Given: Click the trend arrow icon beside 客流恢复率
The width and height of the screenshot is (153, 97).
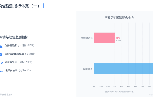Looking at the screenshot, I should point(1,63).
